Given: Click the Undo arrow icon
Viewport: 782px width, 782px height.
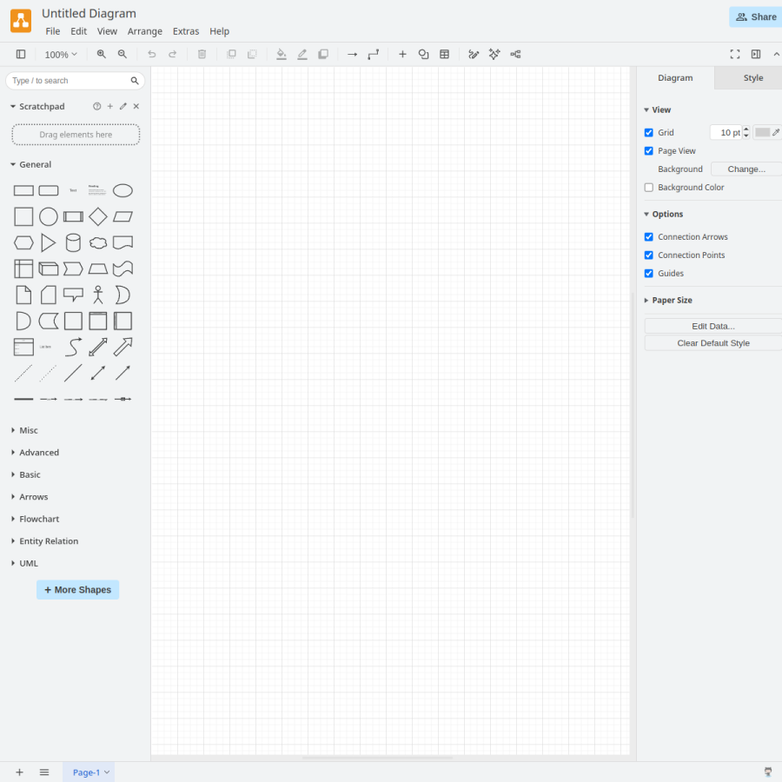Looking at the screenshot, I should coord(151,55).
